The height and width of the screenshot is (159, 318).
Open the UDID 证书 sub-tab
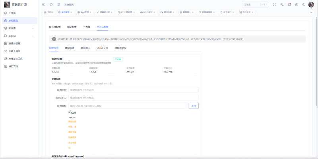coord(103,48)
